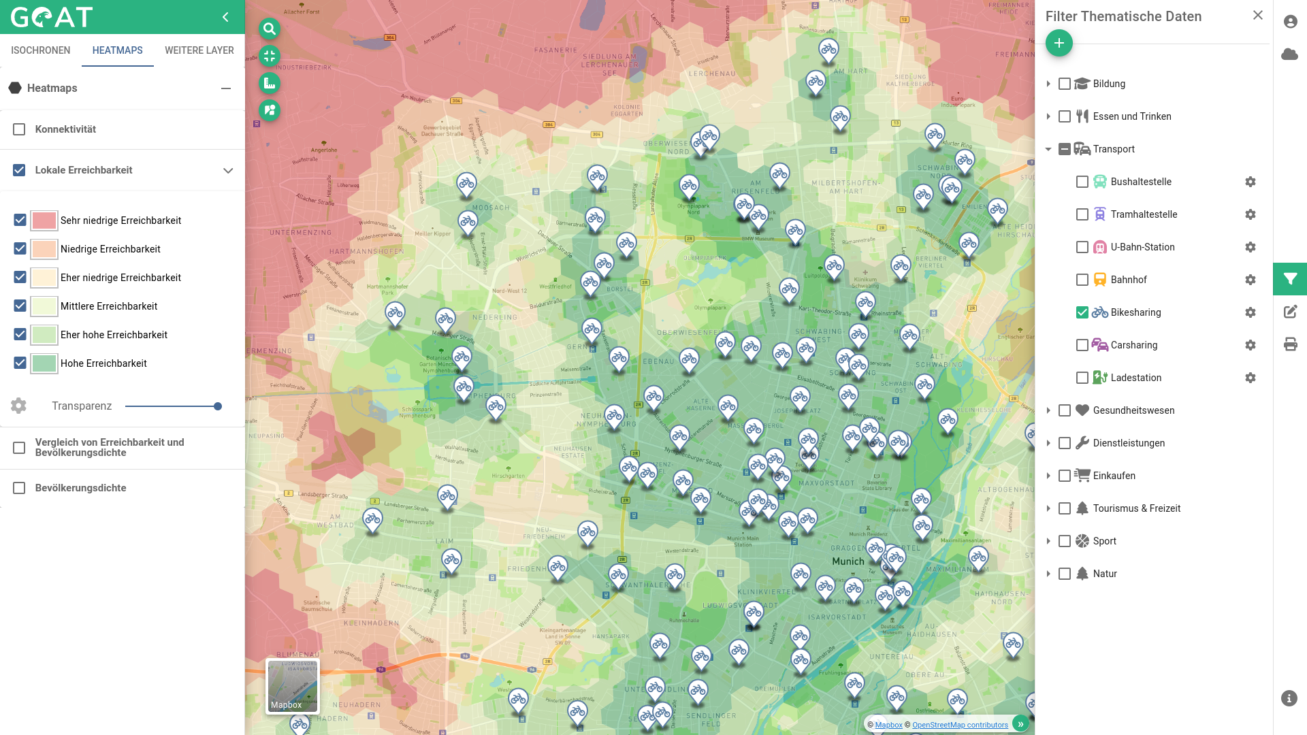
Task: Expand the Bildung category tree arrow
Action: [1048, 84]
